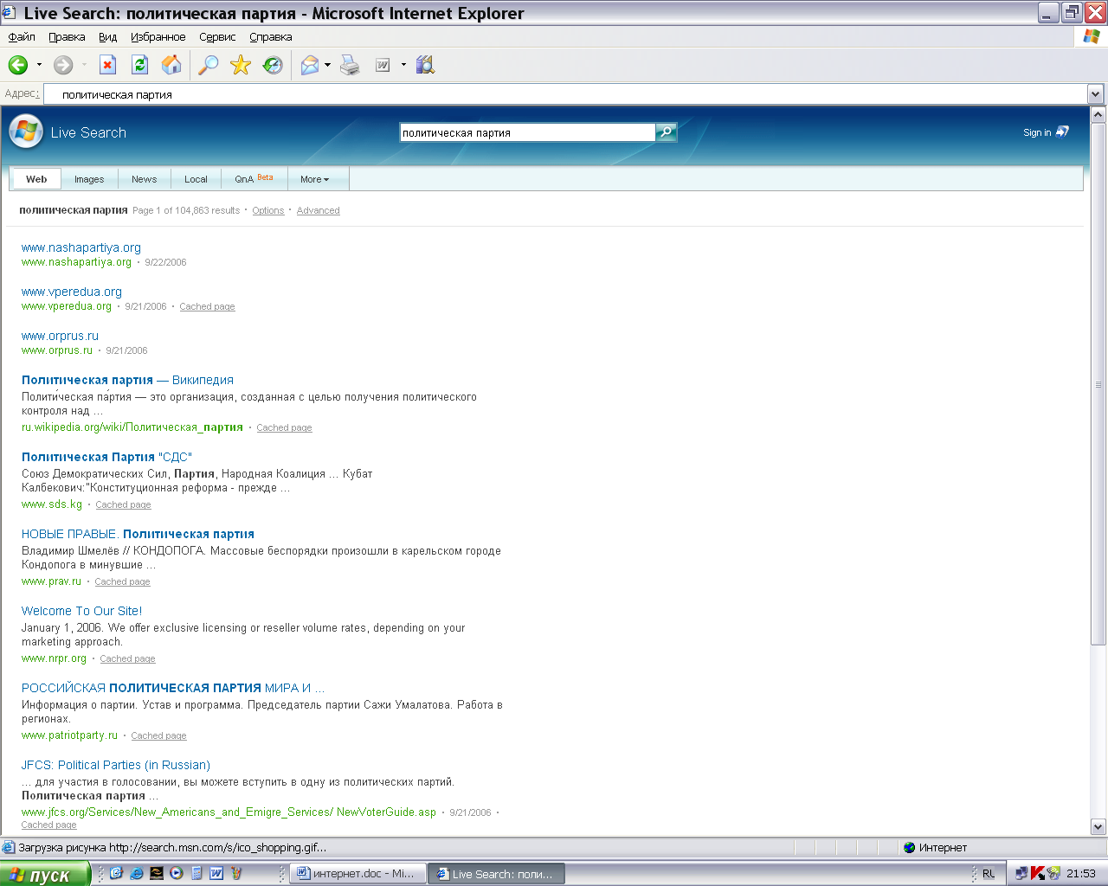Open Word quick launch icon in taskbar
1108x886 pixels.
[216, 873]
